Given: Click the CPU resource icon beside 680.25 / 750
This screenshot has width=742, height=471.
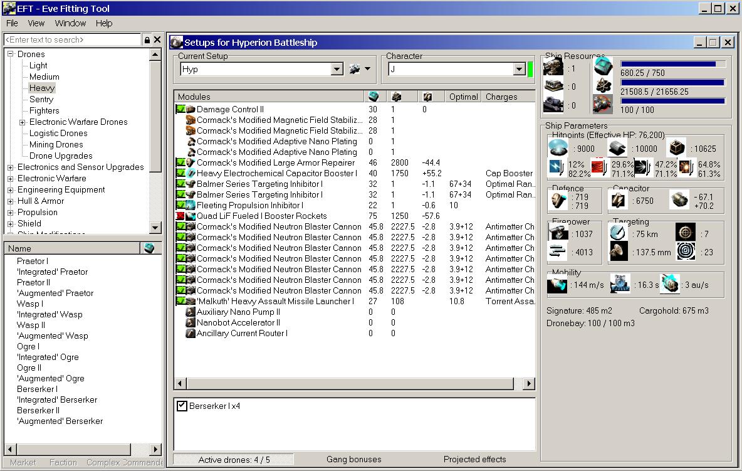Looking at the screenshot, I should tap(603, 67).
